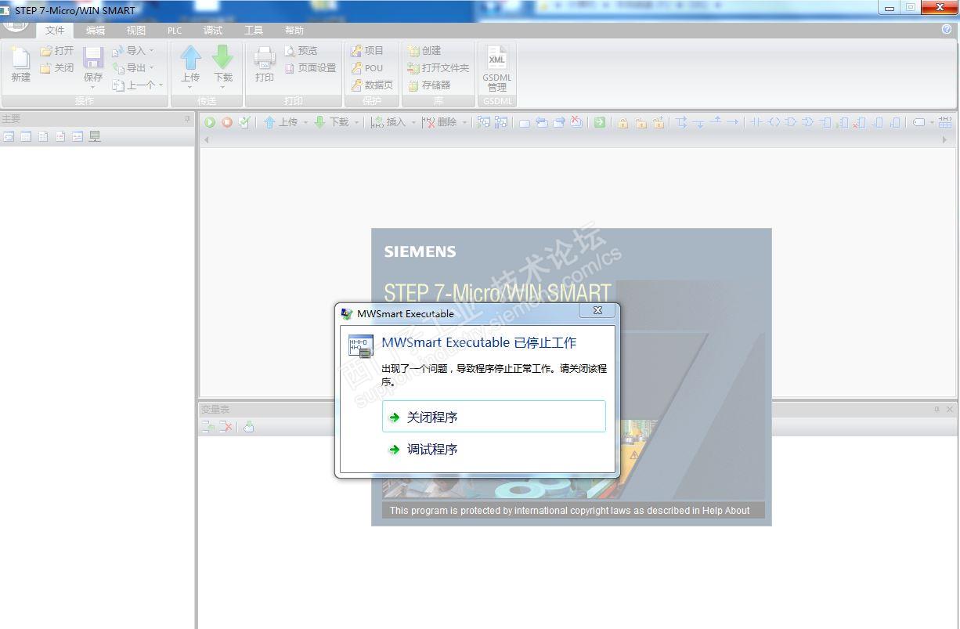Switch to the 帮助 ribbon tab
Screen dimensions: 960x629
(294, 31)
